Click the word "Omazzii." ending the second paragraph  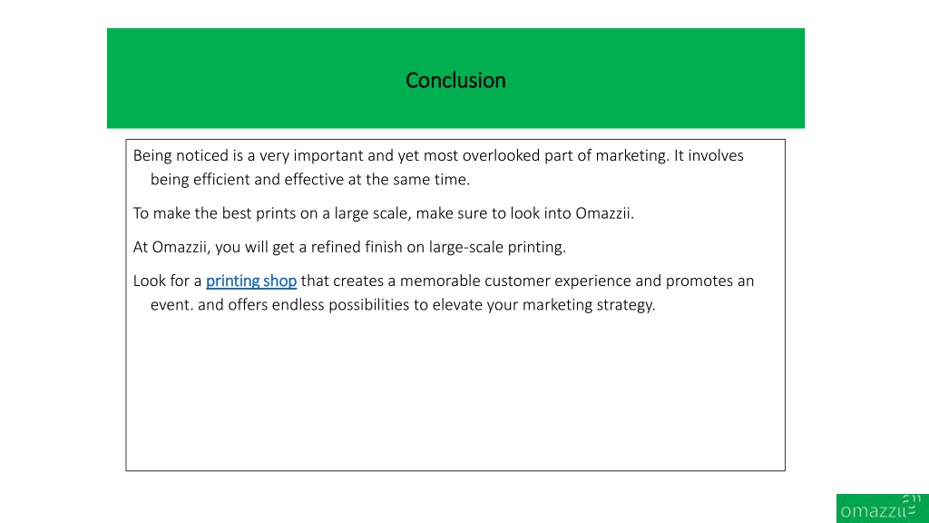(x=605, y=213)
